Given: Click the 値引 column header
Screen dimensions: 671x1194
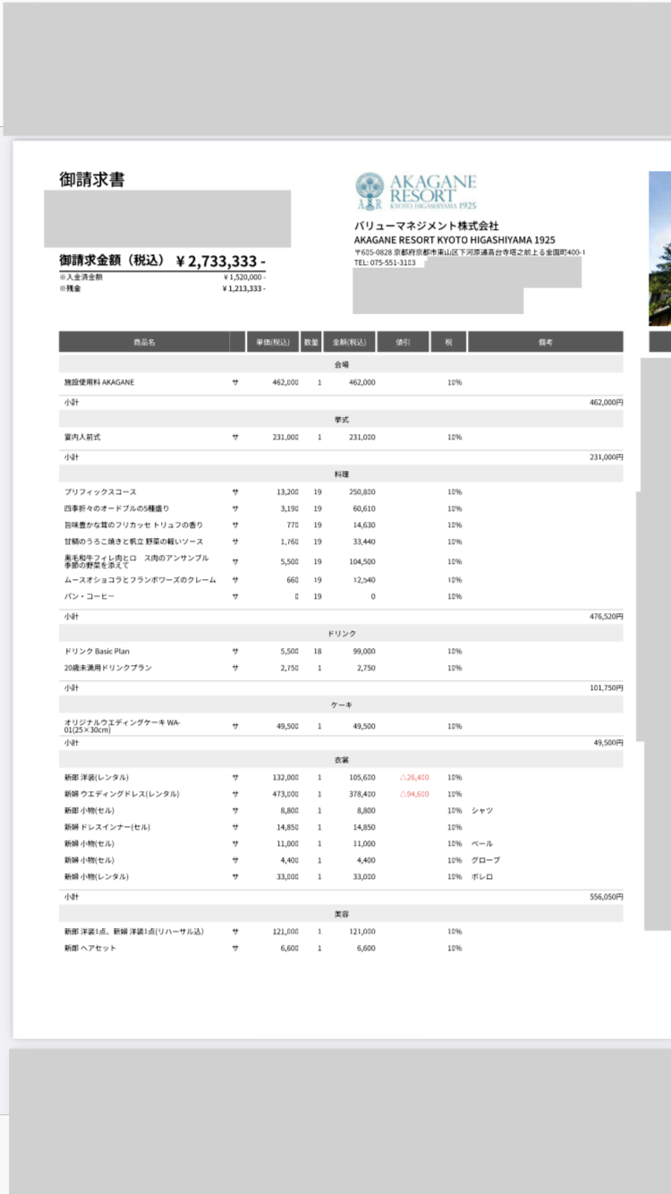Looking at the screenshot, I should coord(403,342).
